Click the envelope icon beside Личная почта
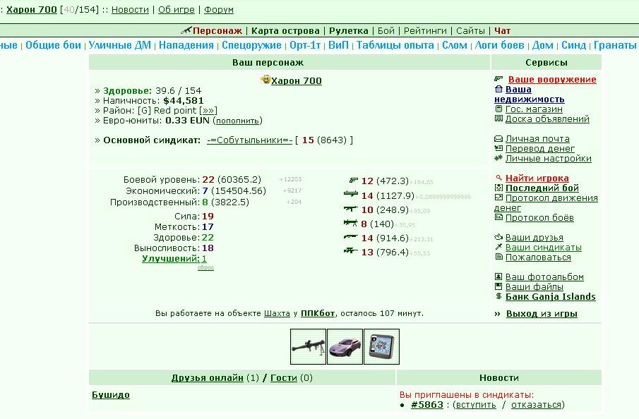 [x=498, y=138]
